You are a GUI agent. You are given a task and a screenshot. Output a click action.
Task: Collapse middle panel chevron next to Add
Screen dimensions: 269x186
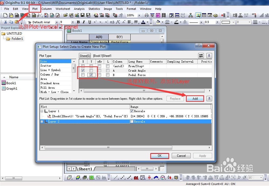209,99
